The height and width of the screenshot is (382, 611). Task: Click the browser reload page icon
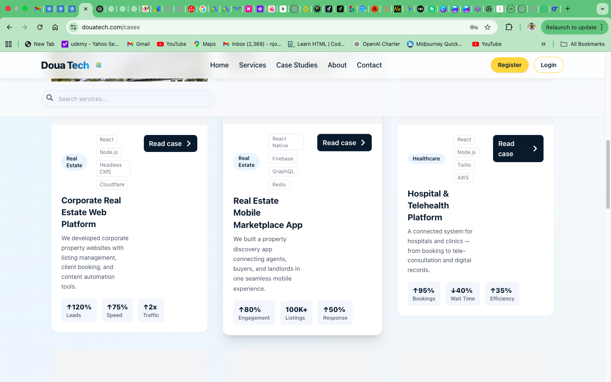40,27
